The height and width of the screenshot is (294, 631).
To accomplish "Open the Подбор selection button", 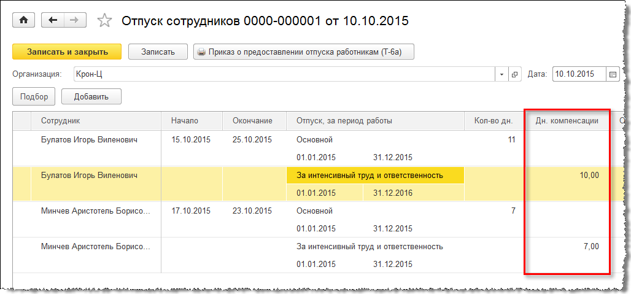I will (34, 96).
